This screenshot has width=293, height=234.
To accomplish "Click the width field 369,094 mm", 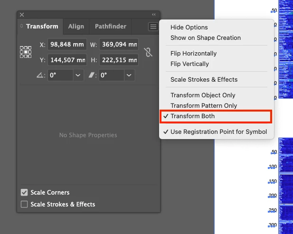I will click(119, 45).
